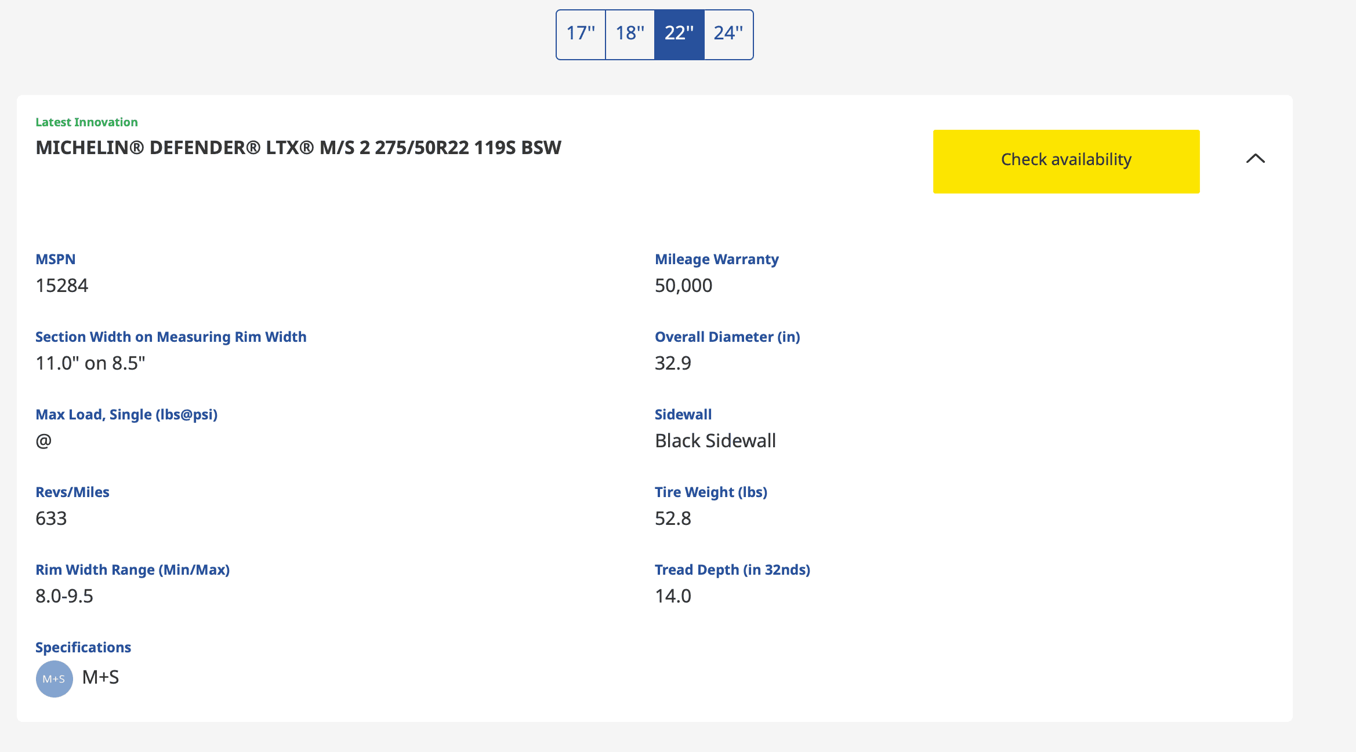Click the Tire Weight (lbs) label
The height and width of the screenshot is (752, 1356).
[x=710, y=492]
